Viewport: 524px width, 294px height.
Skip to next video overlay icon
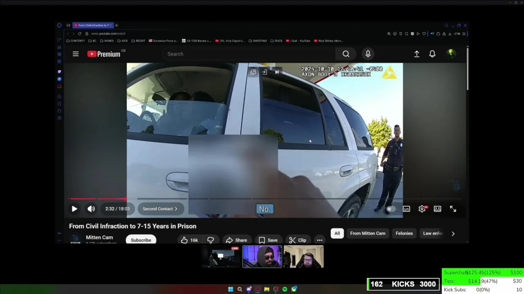[x=277, y=72]
